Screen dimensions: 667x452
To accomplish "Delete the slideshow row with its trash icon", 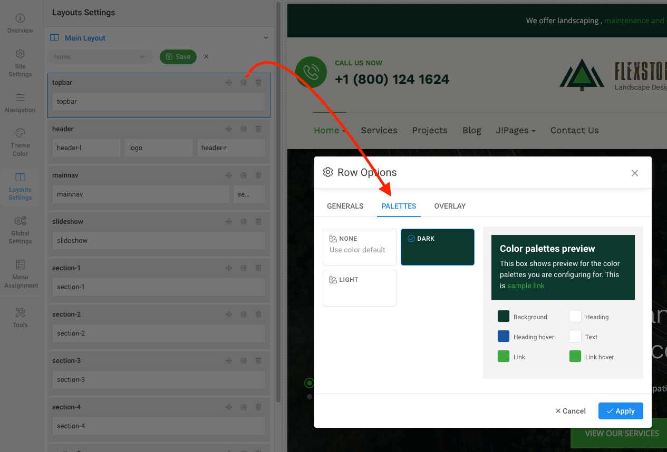I will tap(258, 222).
